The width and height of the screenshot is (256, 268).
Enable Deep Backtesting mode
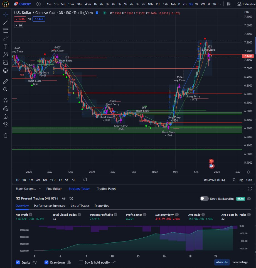pos(204,198)
